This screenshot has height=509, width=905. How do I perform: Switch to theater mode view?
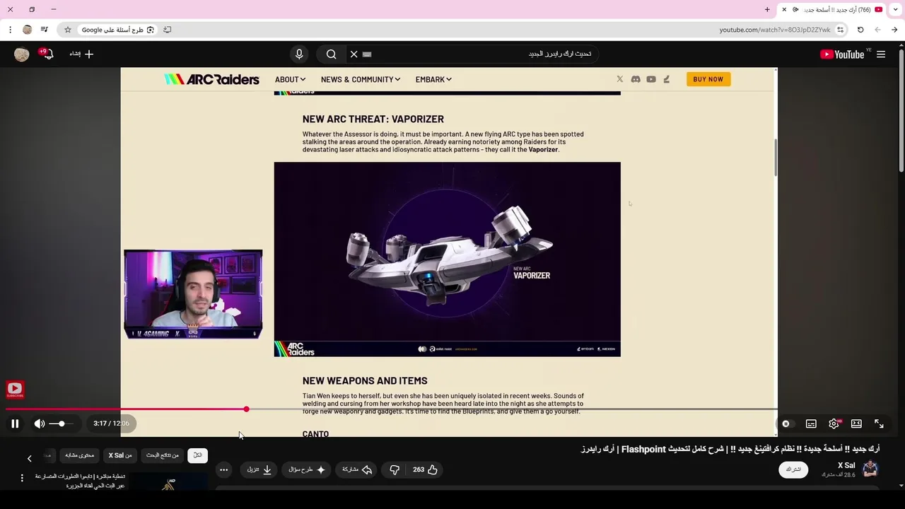(856, 423)
